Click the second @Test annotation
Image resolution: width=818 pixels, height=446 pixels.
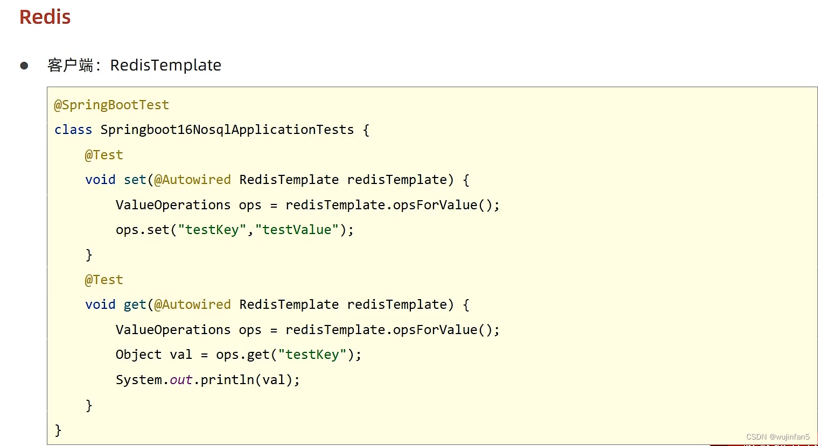pos(104,279)
